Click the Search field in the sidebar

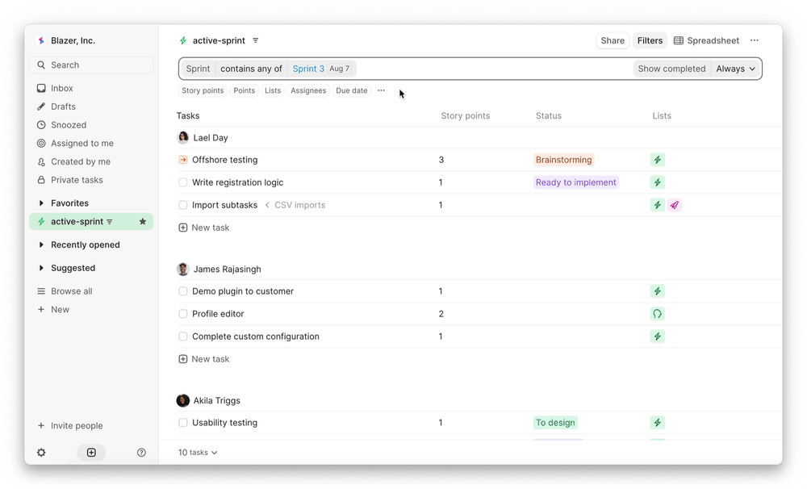pyautogui.click(x=91, y=64)
